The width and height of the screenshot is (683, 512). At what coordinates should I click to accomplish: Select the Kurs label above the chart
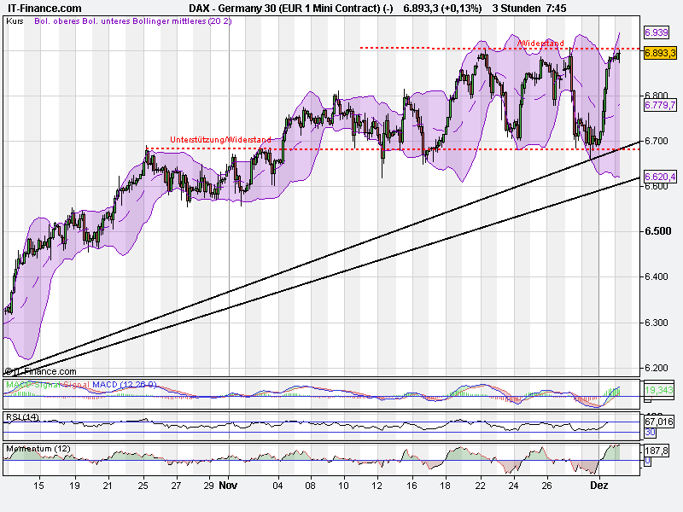[x=15, y=24]
